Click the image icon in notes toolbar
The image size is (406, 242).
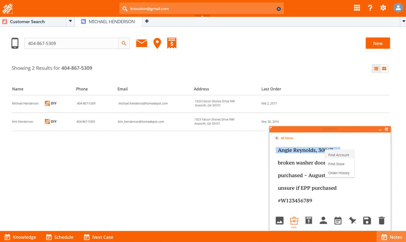pyautogui.click(x=279, y=221)
